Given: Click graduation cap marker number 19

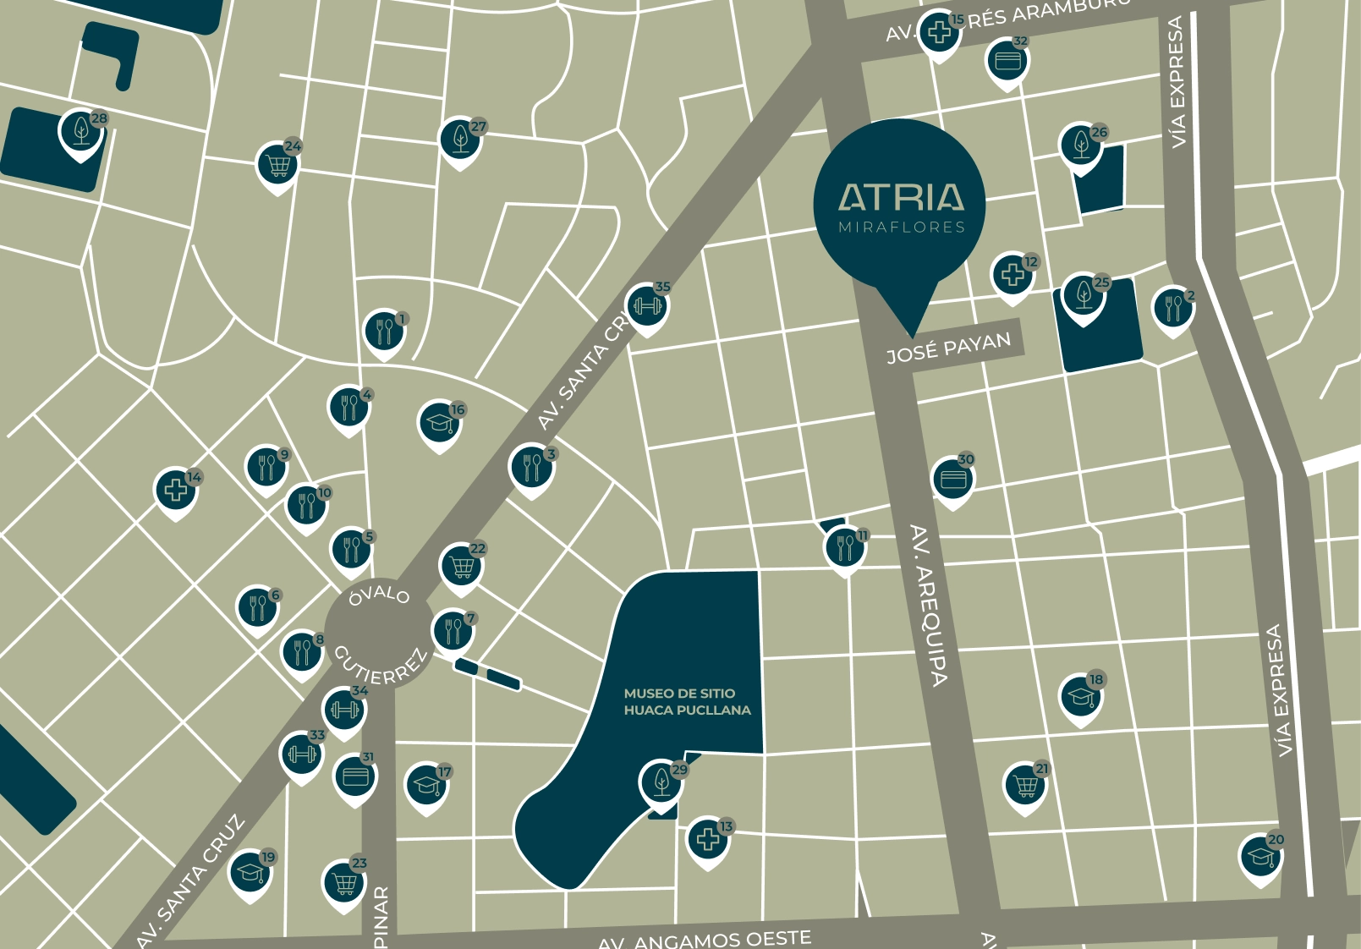Looking at the screenshot, I should (250, 873).
